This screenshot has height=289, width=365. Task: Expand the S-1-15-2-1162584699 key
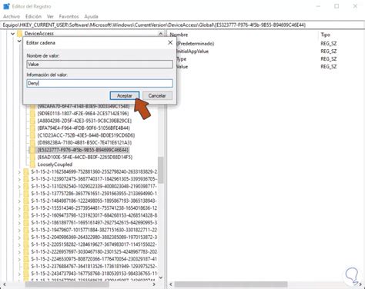click(x=19, y=172)
